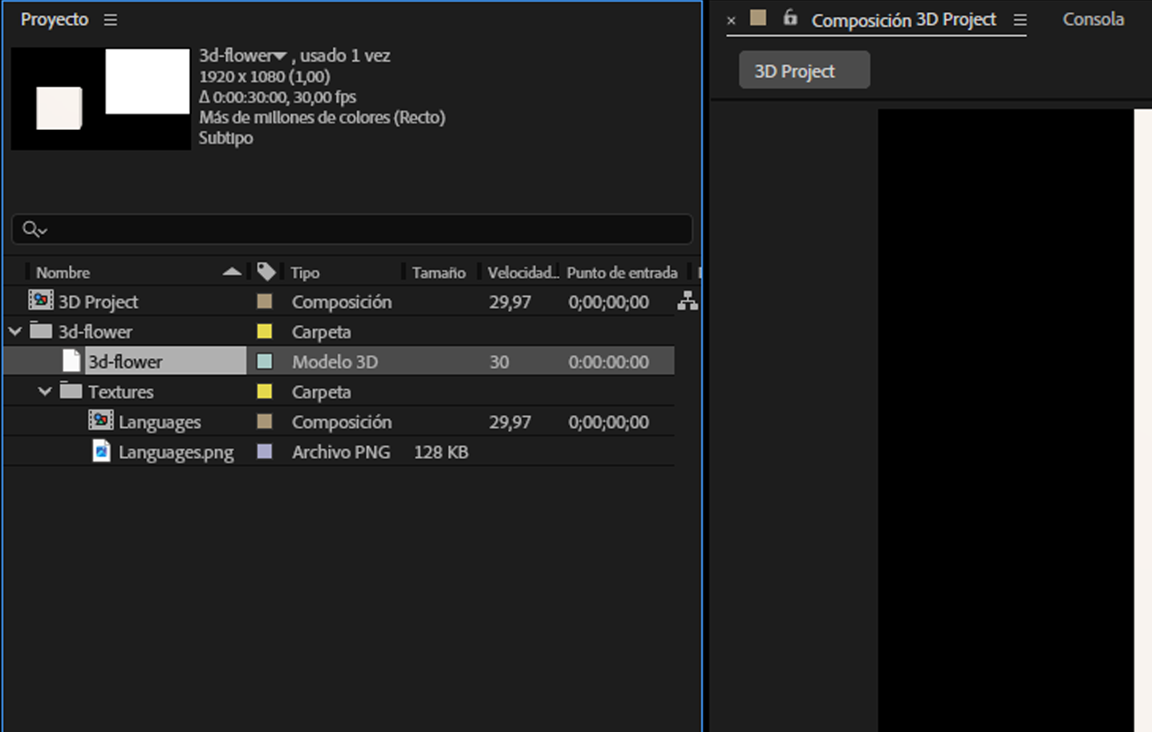Click the 3d-flower folder icon
Viewport: 1152px width, 732px height.
point(41,330)
